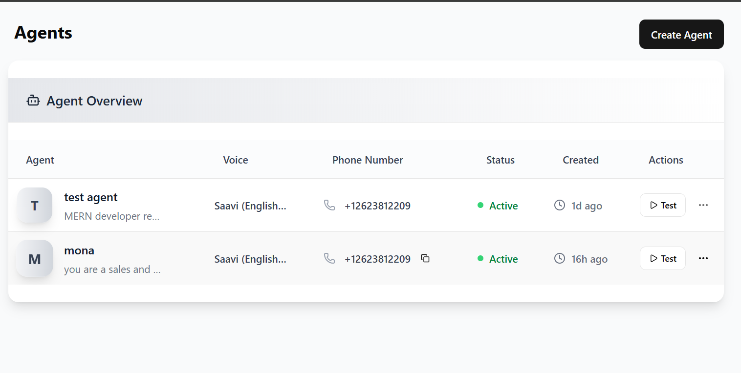Click the phone icon in test agent row
Image resolution: width=741 pixels, height=373 pixels.
pyautogui.click(x=329, y=206)
